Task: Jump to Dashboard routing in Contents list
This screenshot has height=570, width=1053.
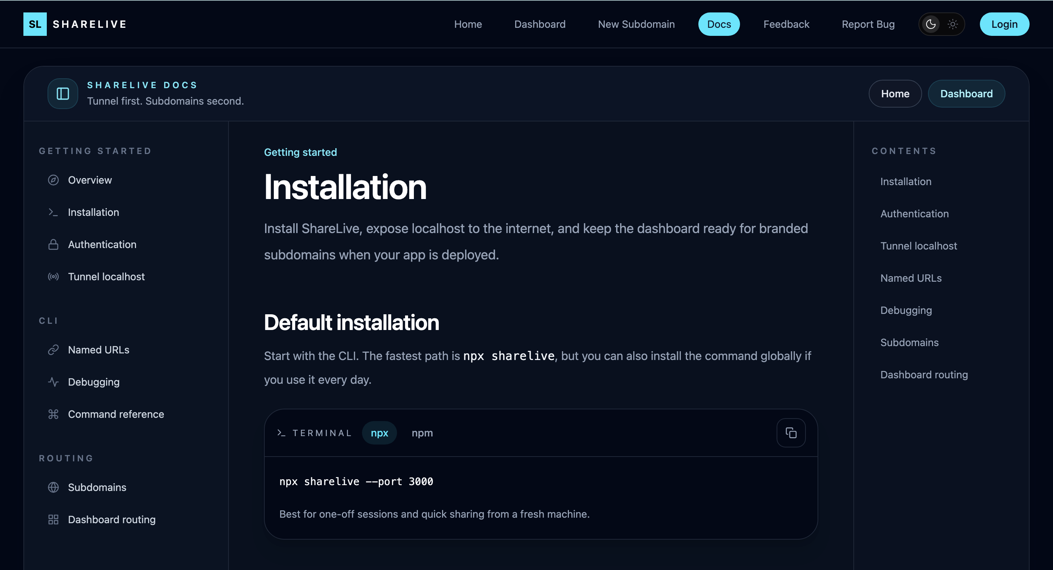Action: click(924, 375)
